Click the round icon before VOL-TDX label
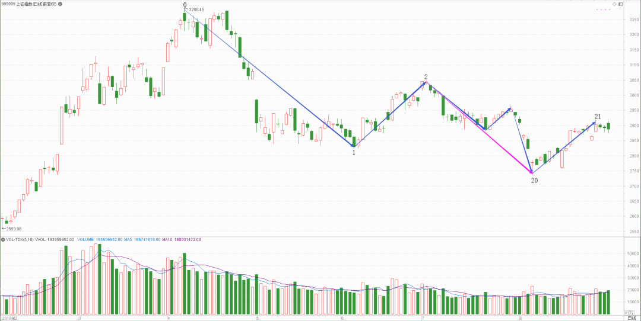This screenshot has width=641, height=321. 3,239
